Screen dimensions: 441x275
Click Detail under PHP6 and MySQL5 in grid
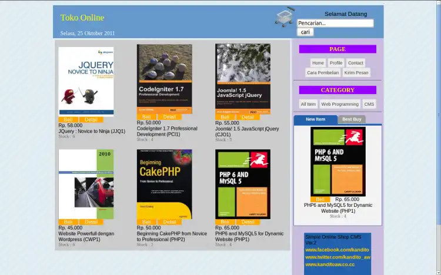coord(248,222)
